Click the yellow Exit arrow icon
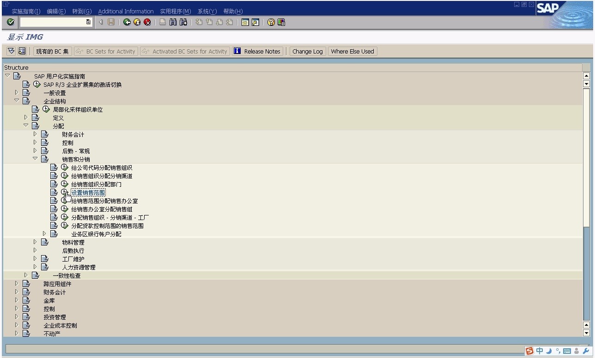The height and width of the screenshot is (358, 595). tap(137, 22)
